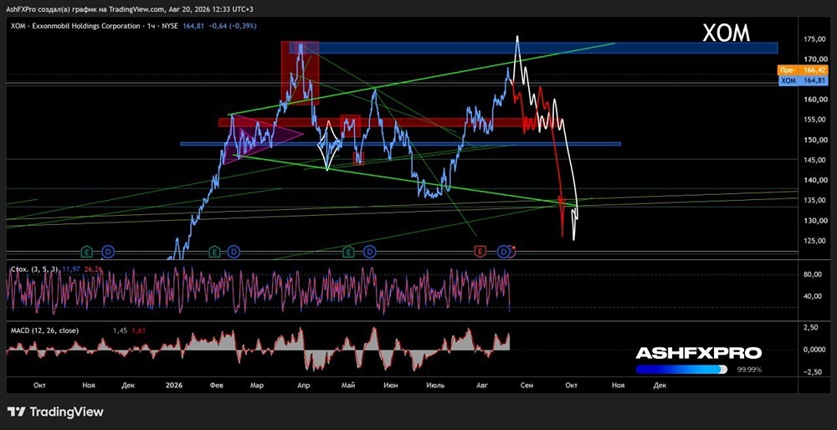Click the Июль label on the time axis

pos(435,384)
